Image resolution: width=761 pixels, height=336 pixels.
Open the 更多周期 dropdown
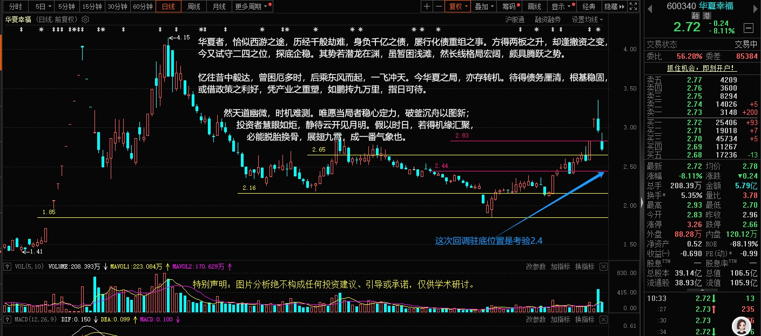tap(252, 6)
